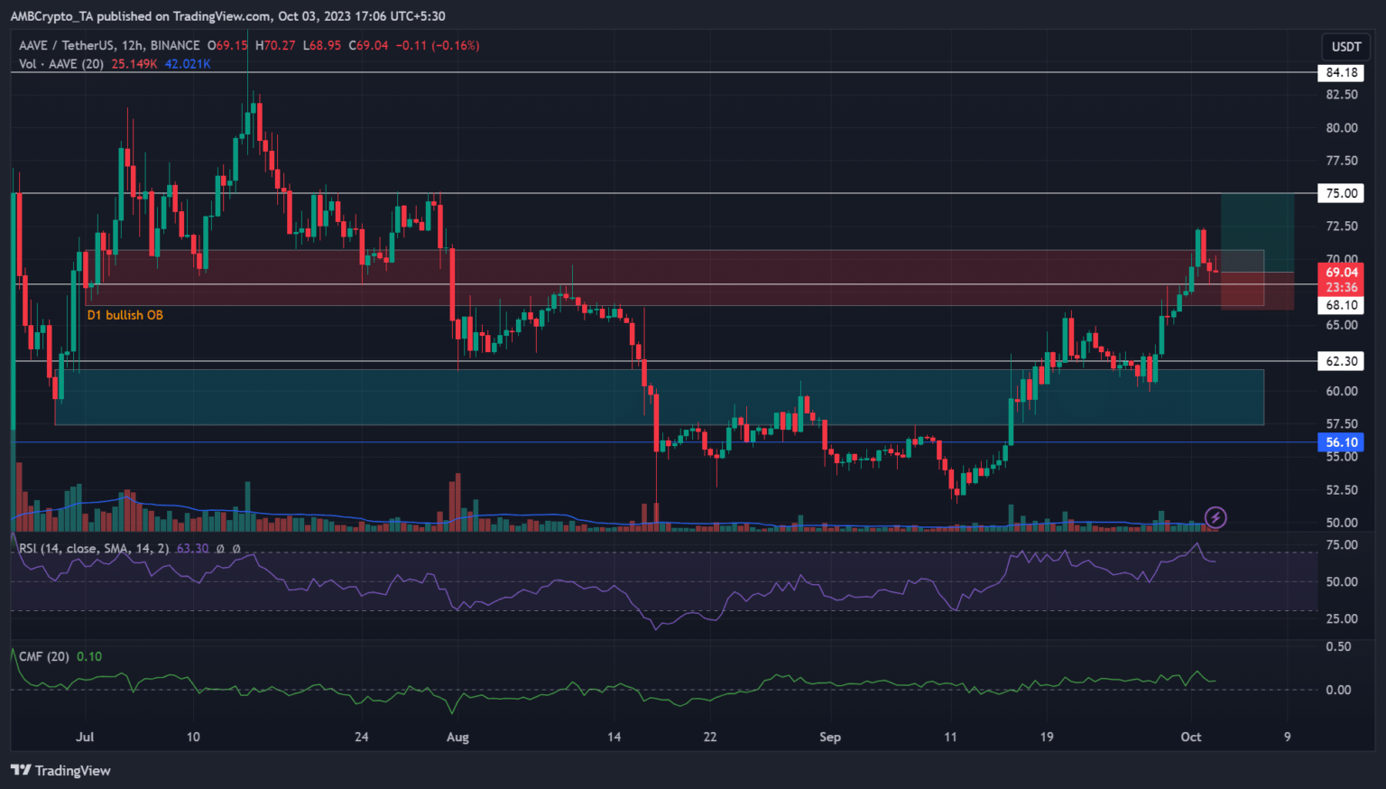Click the Sep label on the time axis
The image size is (1386, 789).
[x=829, y=737]
